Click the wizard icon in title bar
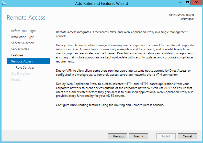 4,3
